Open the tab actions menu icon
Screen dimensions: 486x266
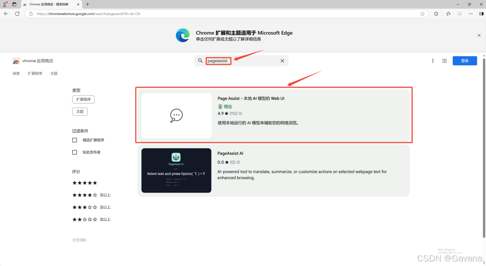[x=14, y=5]
